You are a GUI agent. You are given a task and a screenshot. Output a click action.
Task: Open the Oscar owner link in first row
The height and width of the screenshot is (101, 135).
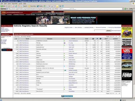pos(73,41)
